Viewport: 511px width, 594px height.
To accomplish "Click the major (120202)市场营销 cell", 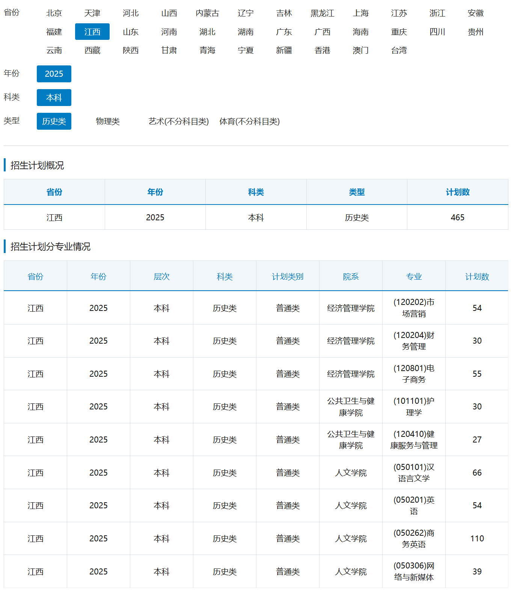I will click(414, 308).
